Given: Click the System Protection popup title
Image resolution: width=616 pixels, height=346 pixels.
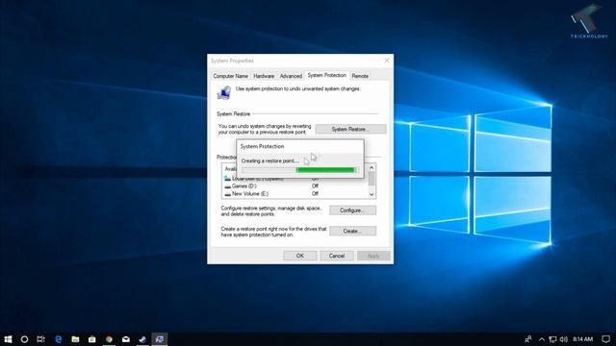Looking at the screenshot, I should [x=262, y=146].
